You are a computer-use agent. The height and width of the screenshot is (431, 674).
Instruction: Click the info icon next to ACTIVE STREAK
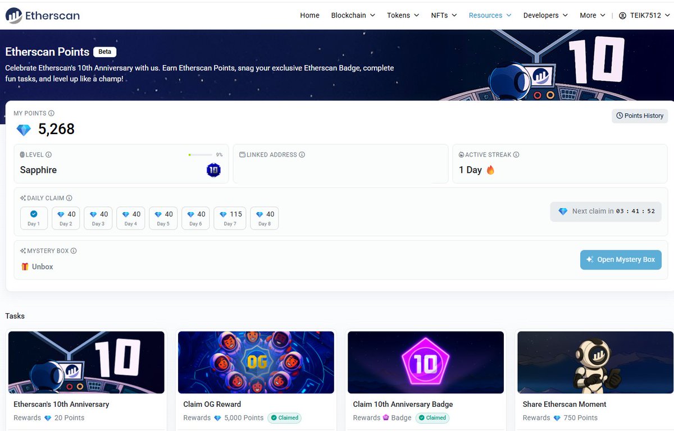point(516,155)
